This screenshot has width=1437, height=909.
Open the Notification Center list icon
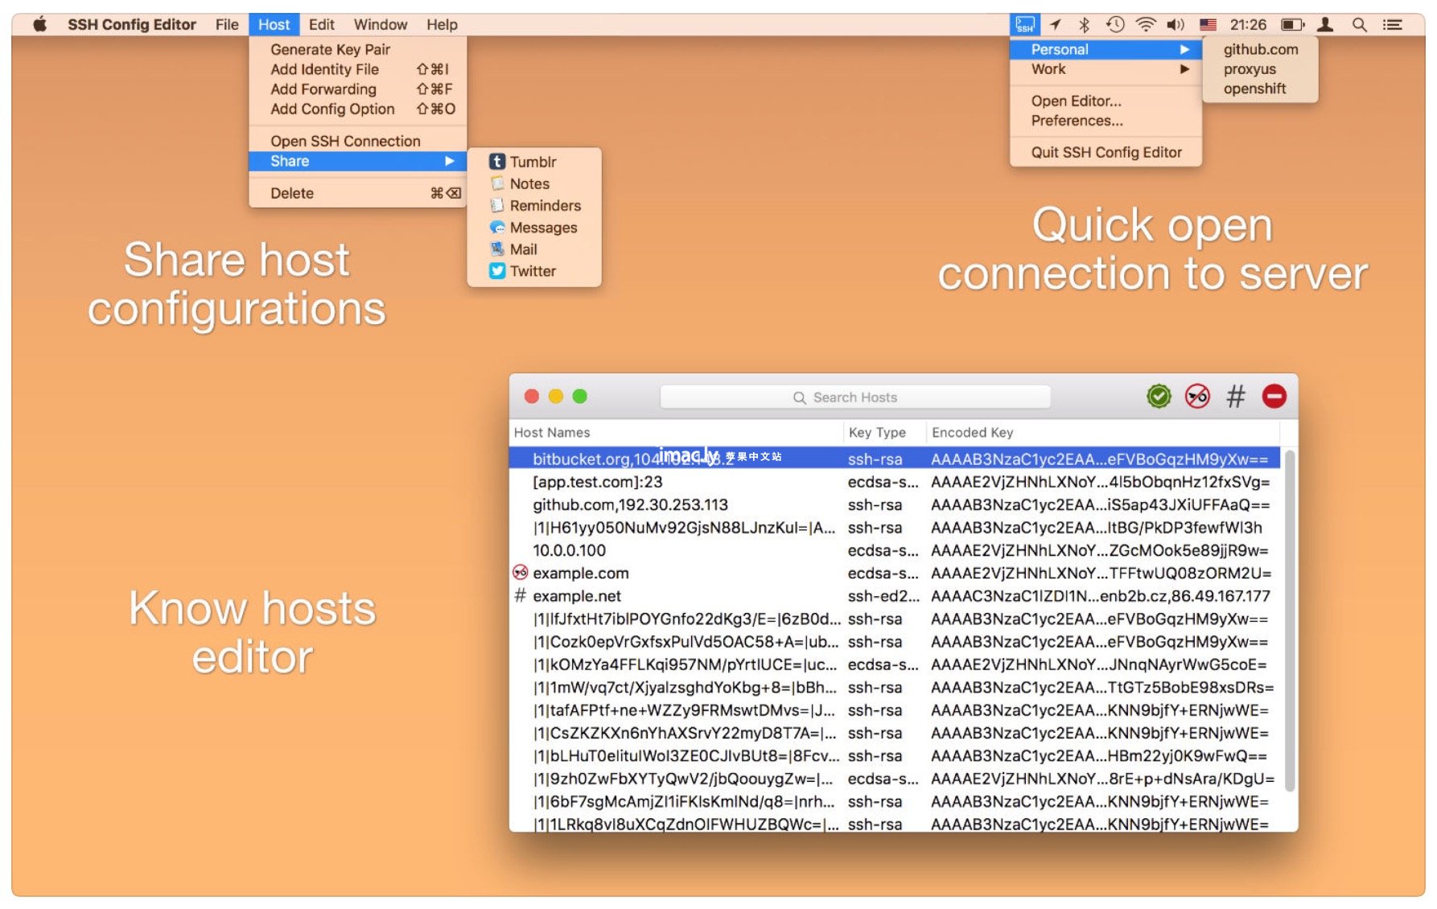(1392, 24)
